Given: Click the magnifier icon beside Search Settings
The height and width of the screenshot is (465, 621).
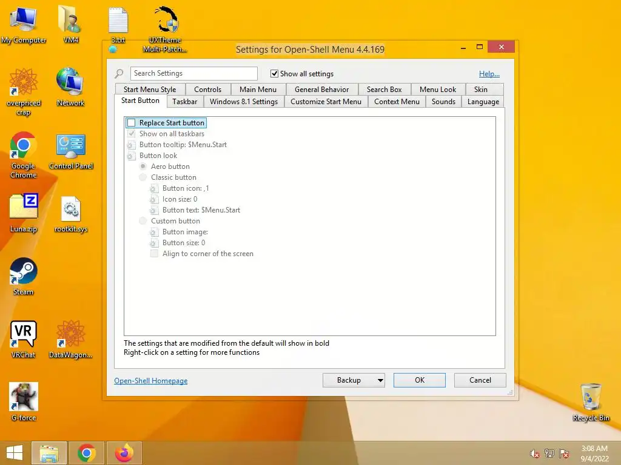Looking at the screenshot, I should 119,73.
